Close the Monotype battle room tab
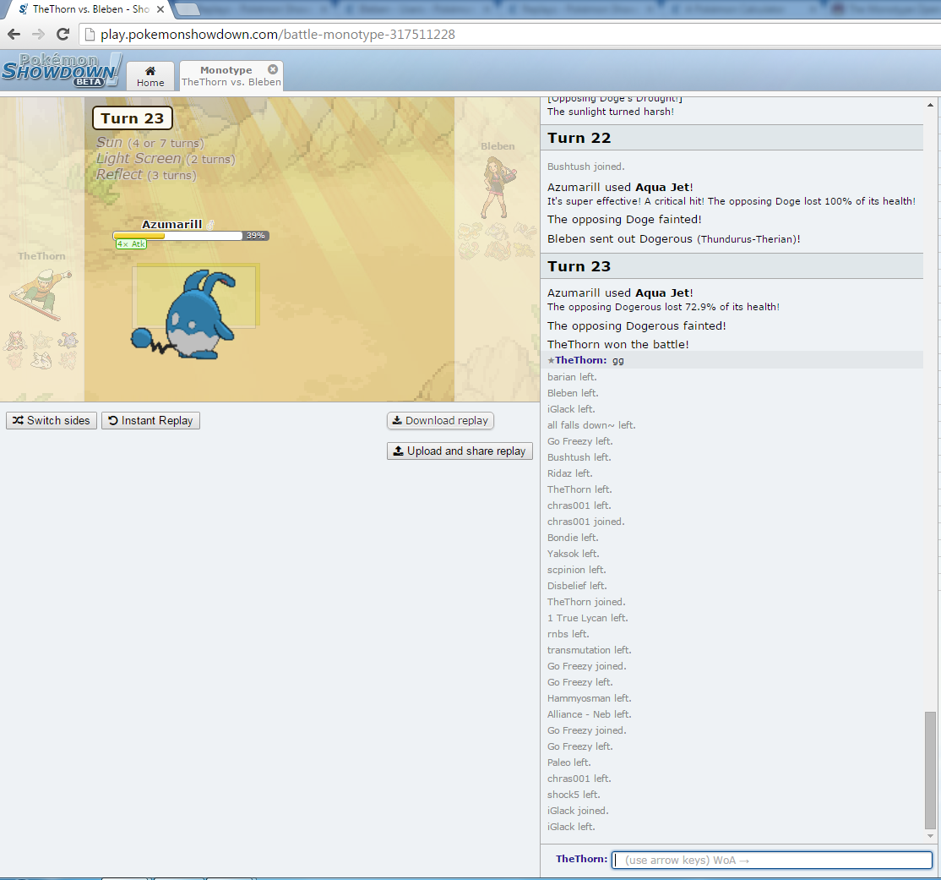Image resolution: width=941 pixels, height=880 pixels. [273, 69]
